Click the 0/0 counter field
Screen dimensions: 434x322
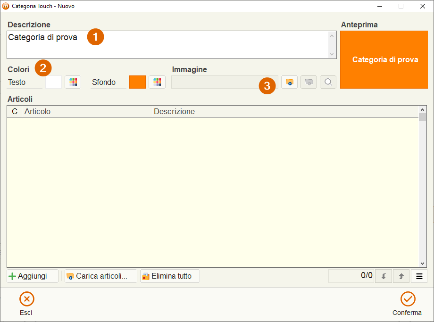(351, 276)
